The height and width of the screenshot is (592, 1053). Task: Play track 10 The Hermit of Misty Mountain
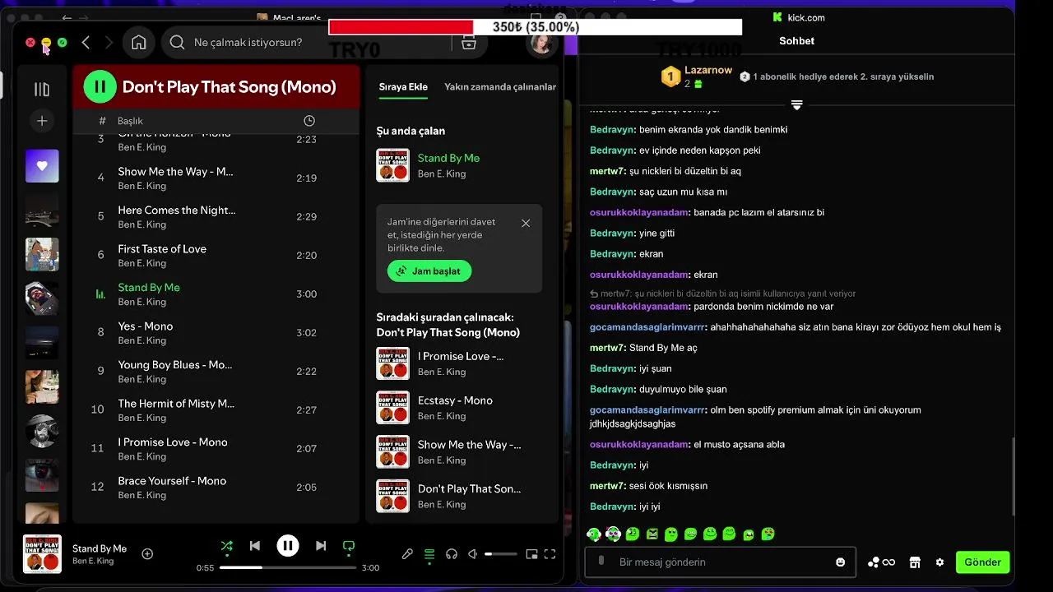pyautogui.click(x=216, y=409)
